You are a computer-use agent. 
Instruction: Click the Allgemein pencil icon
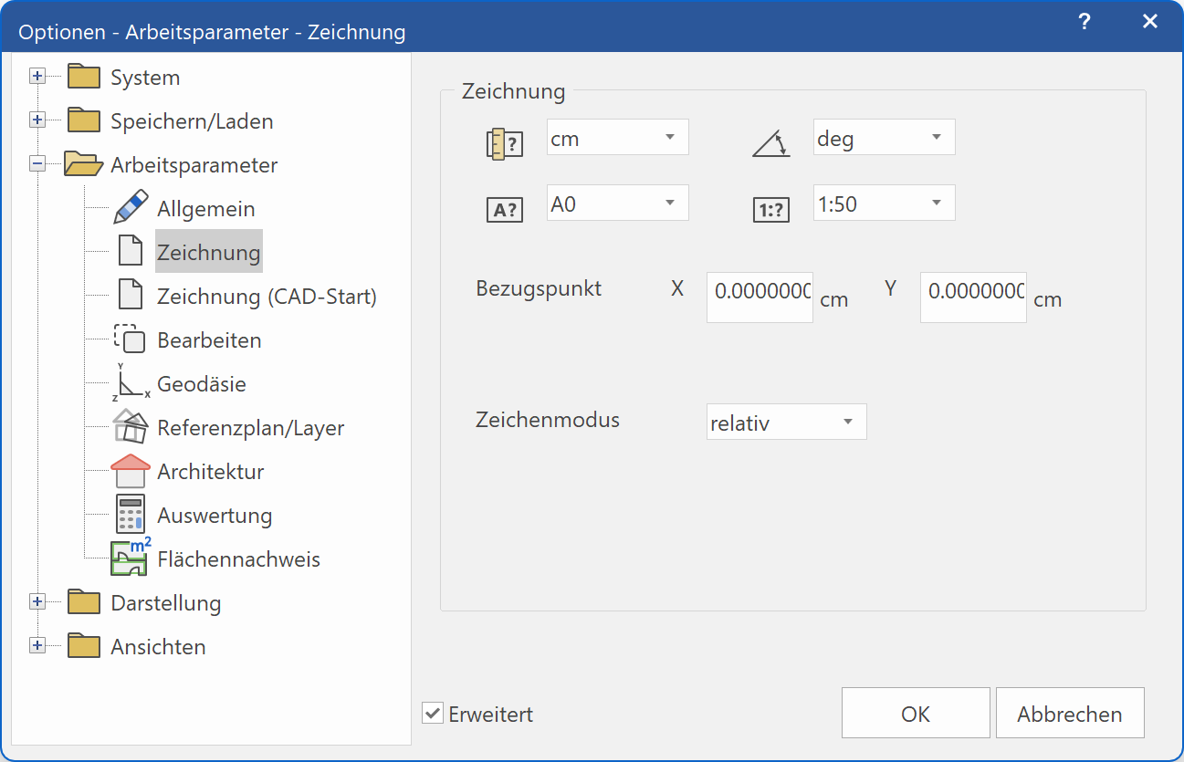[x=130, y=206]
